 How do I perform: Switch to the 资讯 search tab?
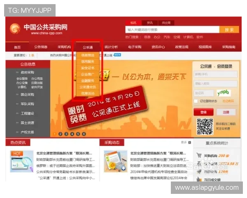point(150,23)
